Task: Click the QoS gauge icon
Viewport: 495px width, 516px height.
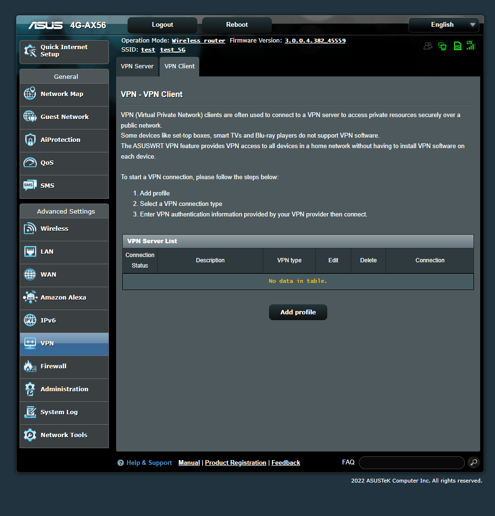Action: (x=30, y=162)
